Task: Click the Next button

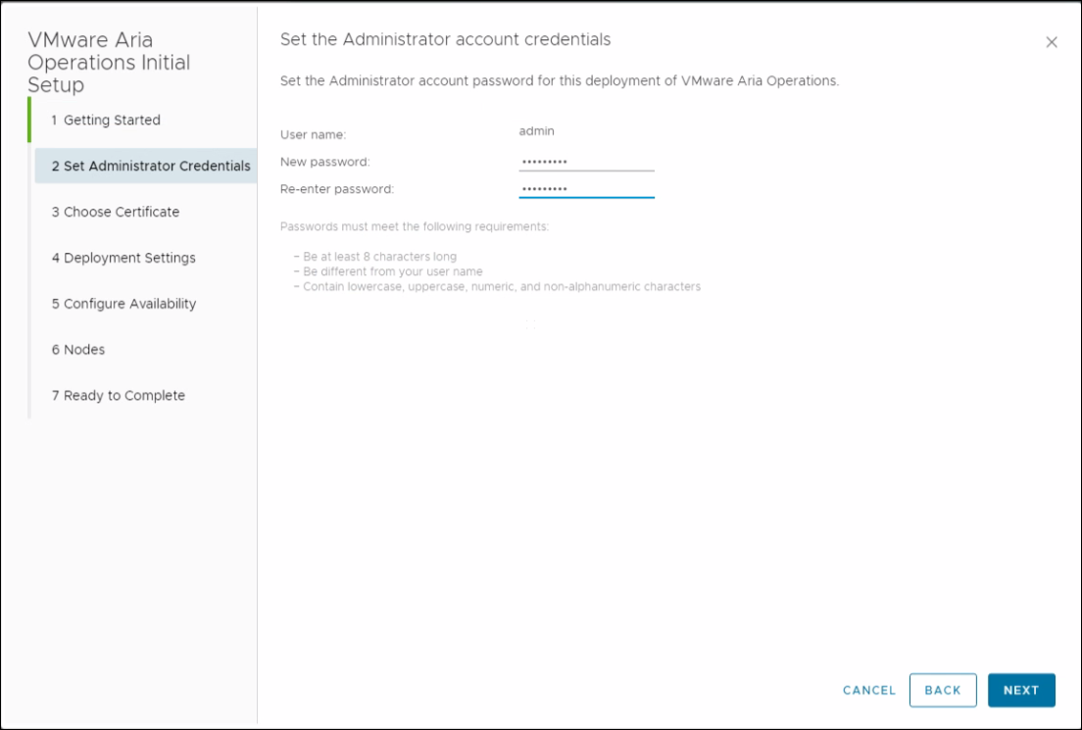Action: click(1021, 690)
